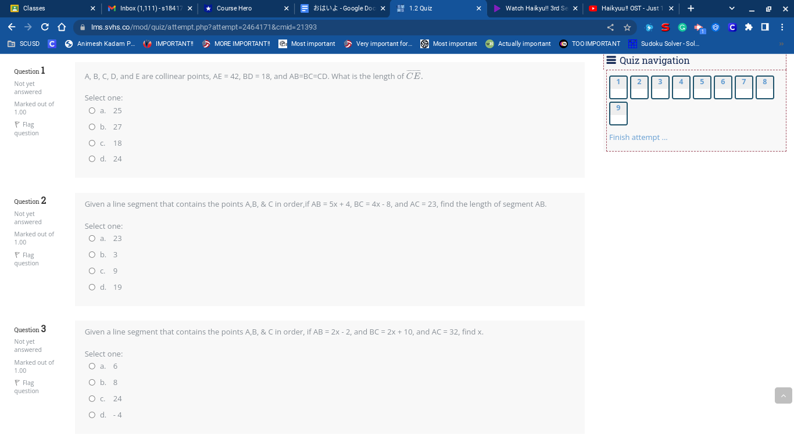Image resolution: width=794 pixels, height=446 pixels.
Task: Open the blue shield extension
Action: (x=716, y=27)
